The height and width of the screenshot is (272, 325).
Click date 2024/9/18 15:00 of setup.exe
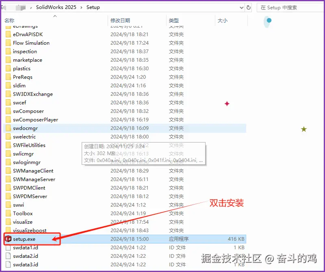[130, 239]
